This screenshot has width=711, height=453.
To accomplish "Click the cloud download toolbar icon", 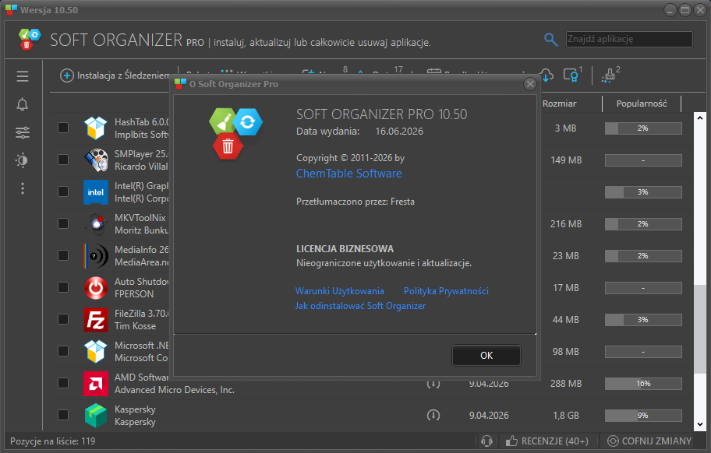I will click(547, 75).
